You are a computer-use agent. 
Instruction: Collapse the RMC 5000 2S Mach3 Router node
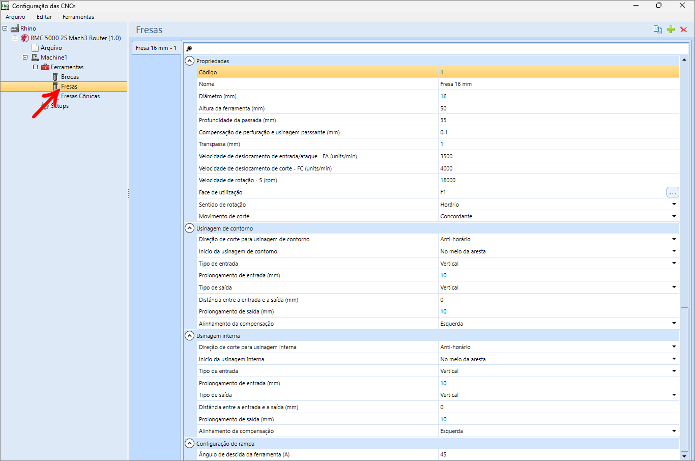coord(15,38)
